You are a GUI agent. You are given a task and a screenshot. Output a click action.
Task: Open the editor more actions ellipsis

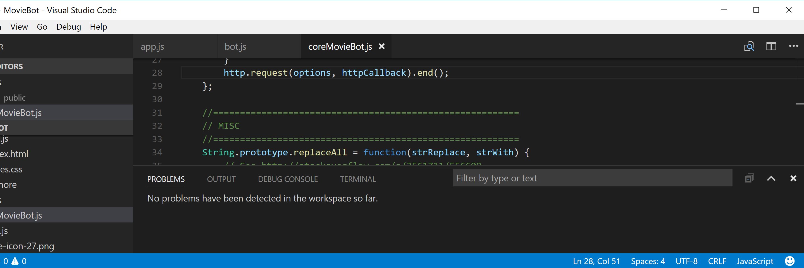coord(793,46)
